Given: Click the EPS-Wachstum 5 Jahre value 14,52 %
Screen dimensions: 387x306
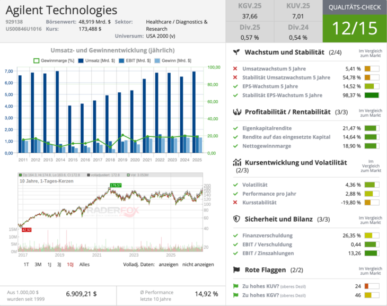Looking at the screenshot, I should pos(351,86).
